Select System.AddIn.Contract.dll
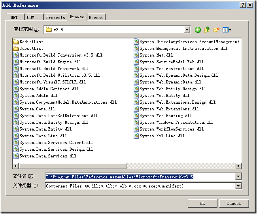This screenshot has width=257, height=214. click(x=46, y=89)
